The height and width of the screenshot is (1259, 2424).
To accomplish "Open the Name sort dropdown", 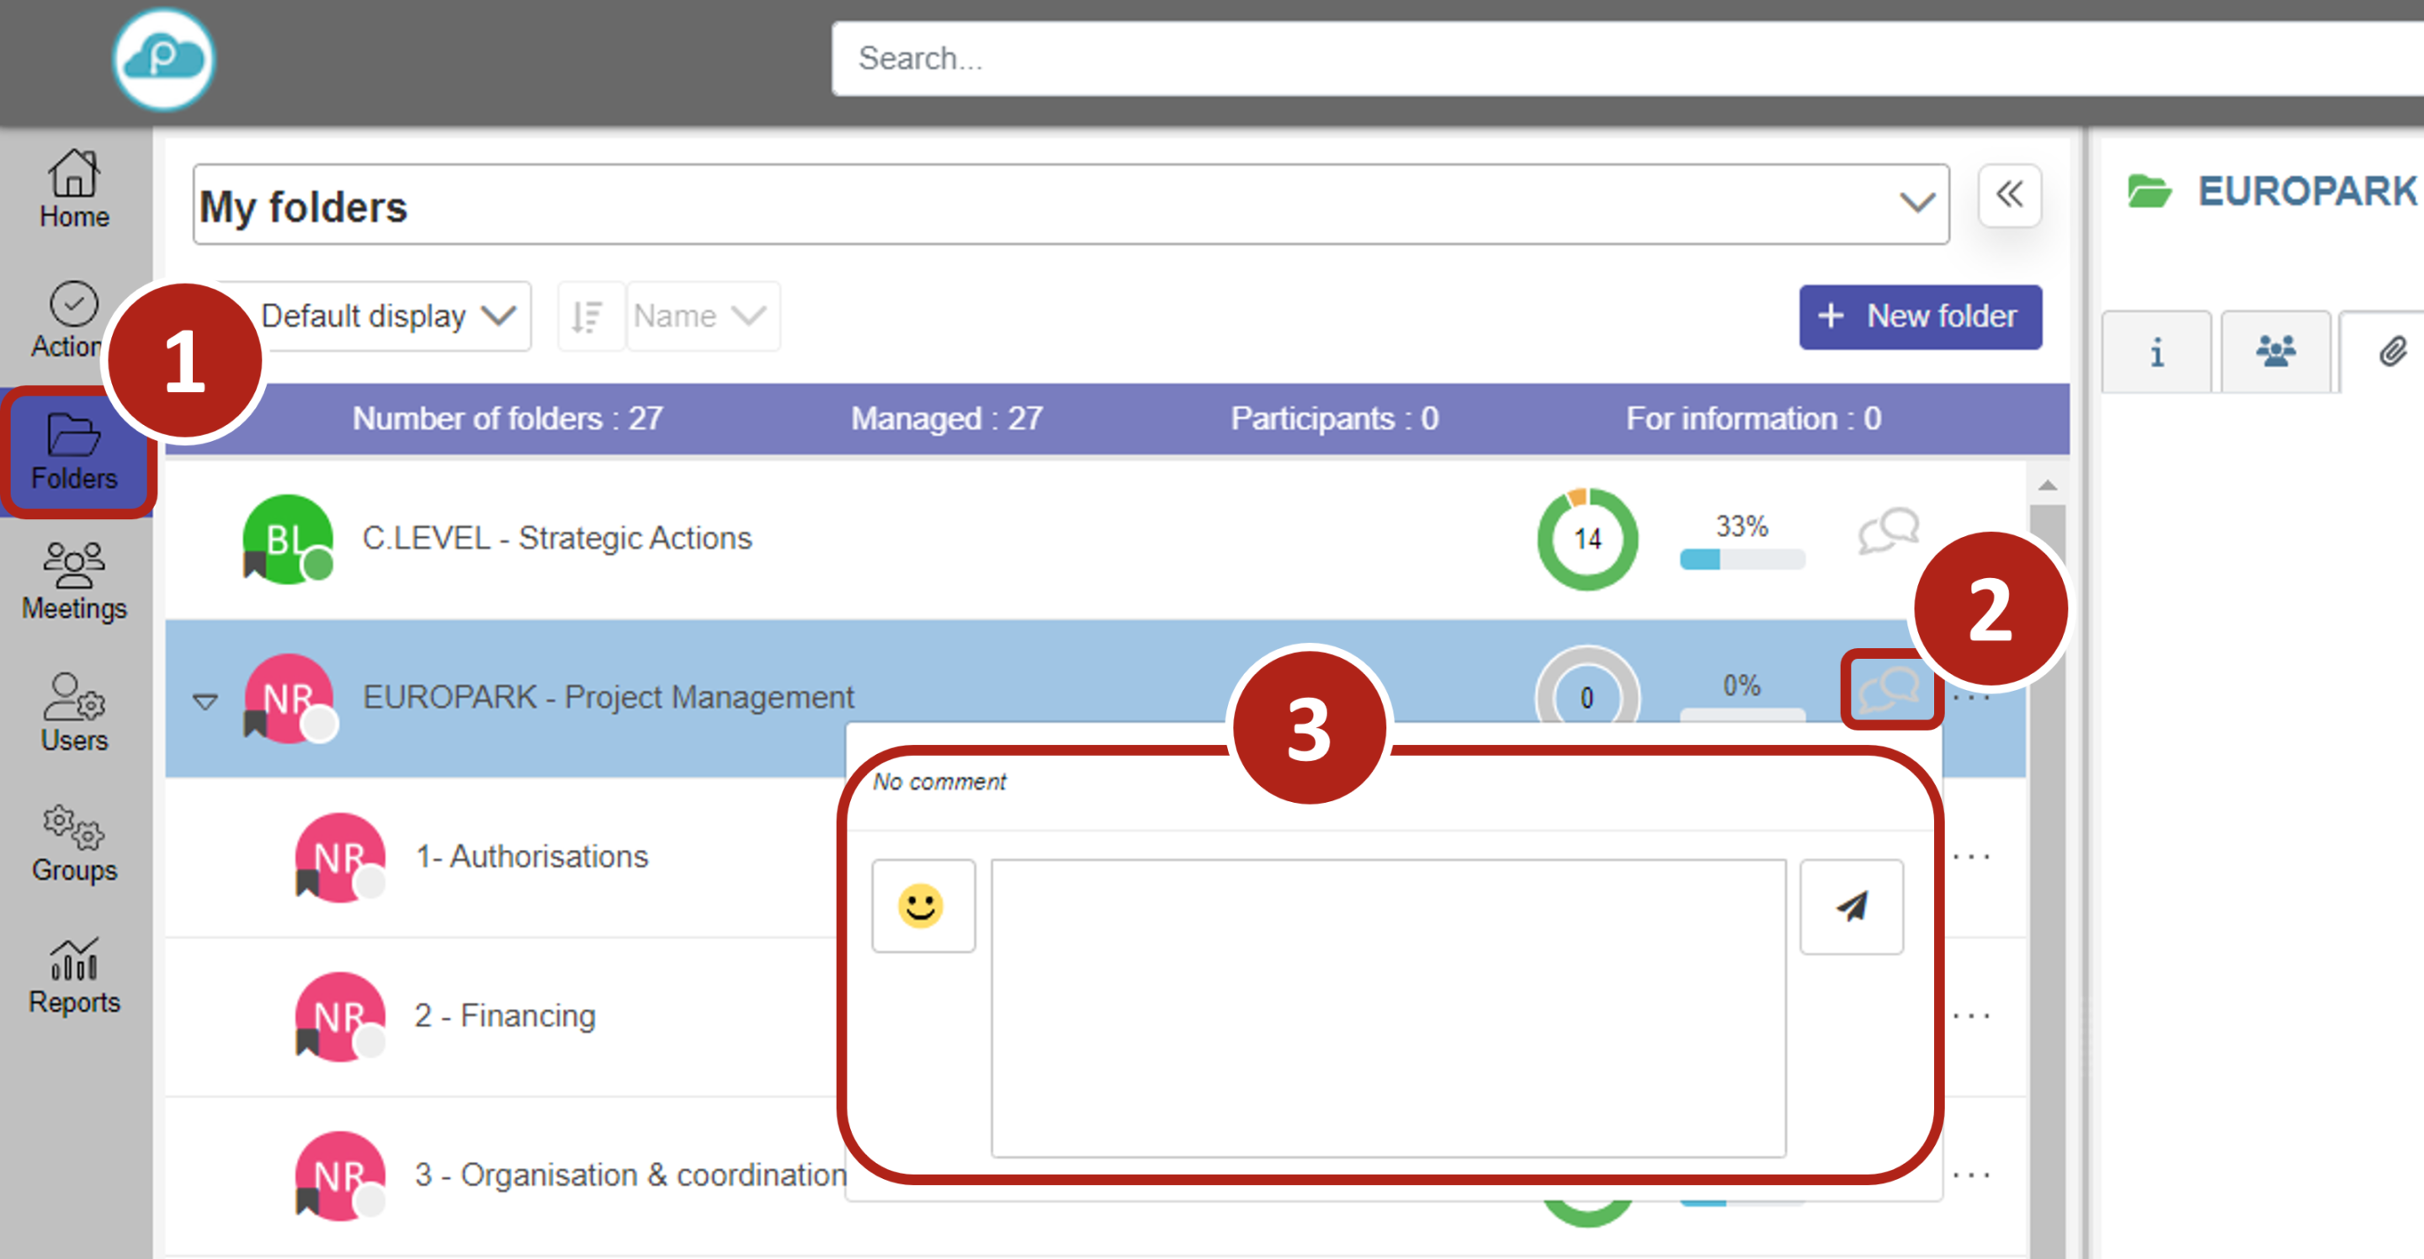I will click(701, 316).
